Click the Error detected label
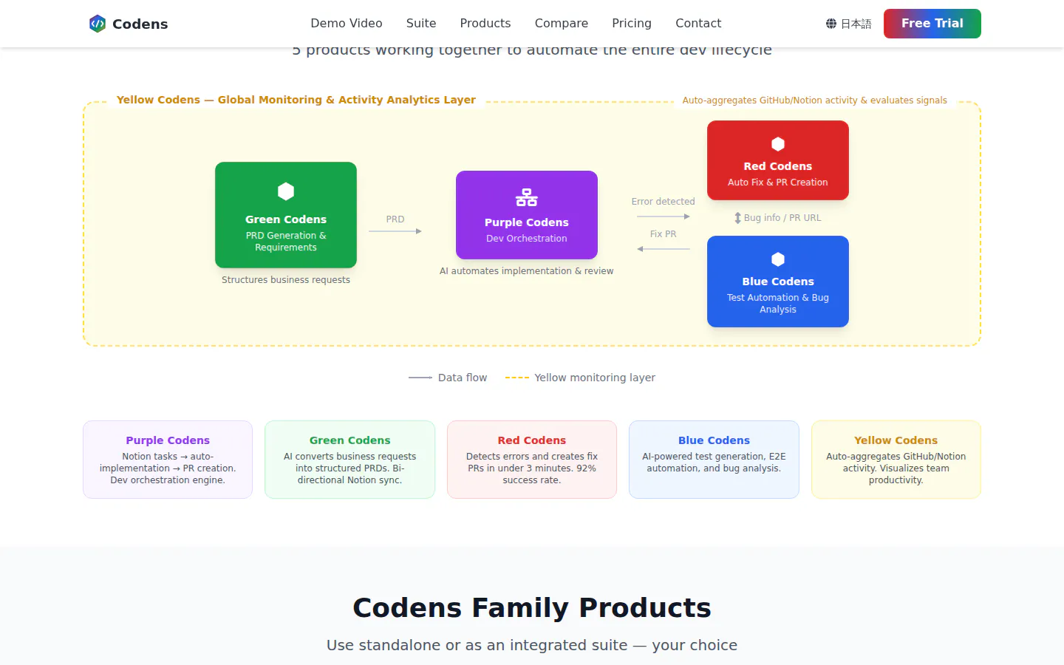Viewport: 1064px width, 665px height. (x=664, y=202)
